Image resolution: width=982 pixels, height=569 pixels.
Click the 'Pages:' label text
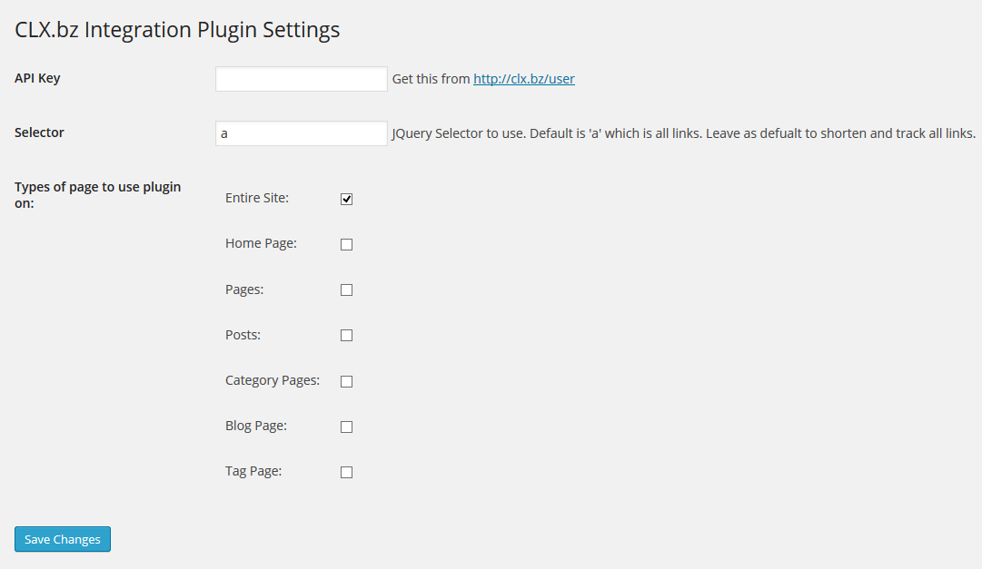[244, 289]
